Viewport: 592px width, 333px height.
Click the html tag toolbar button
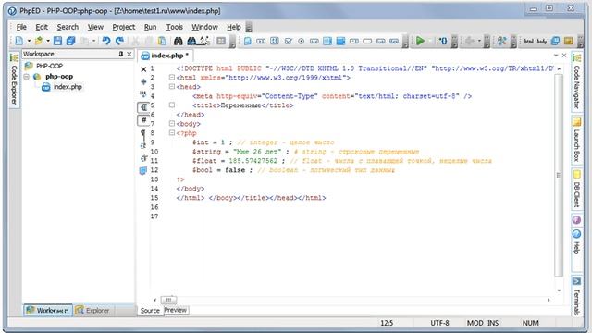[528, 41]
